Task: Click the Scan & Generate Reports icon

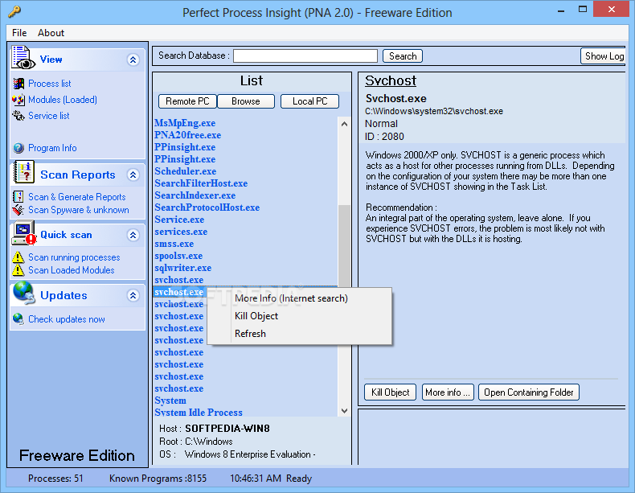Action: (x=18, y=197)
